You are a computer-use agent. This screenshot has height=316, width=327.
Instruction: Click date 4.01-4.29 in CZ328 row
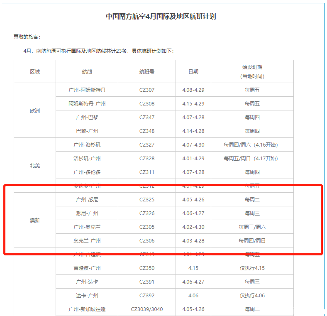coord(193,159)
